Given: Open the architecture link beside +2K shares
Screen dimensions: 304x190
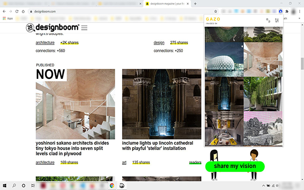Looking at the screenshot, I should 45,43.
